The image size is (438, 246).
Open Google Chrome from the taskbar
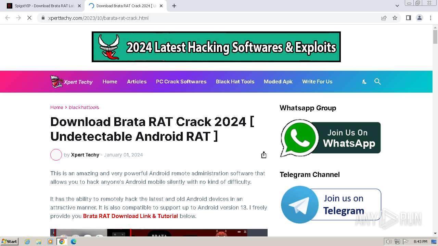click(62, 242)
